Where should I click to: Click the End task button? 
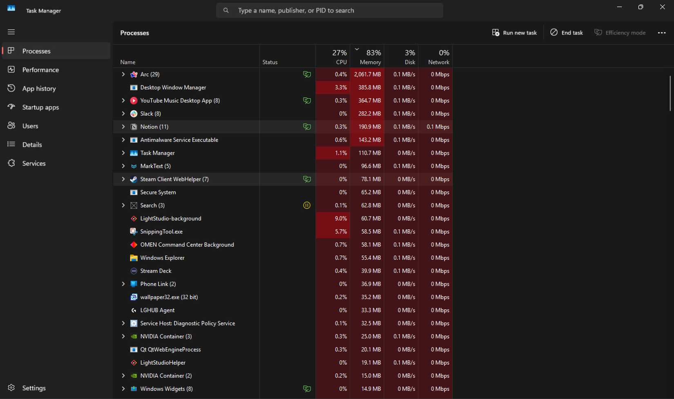[x=566, y=32]
